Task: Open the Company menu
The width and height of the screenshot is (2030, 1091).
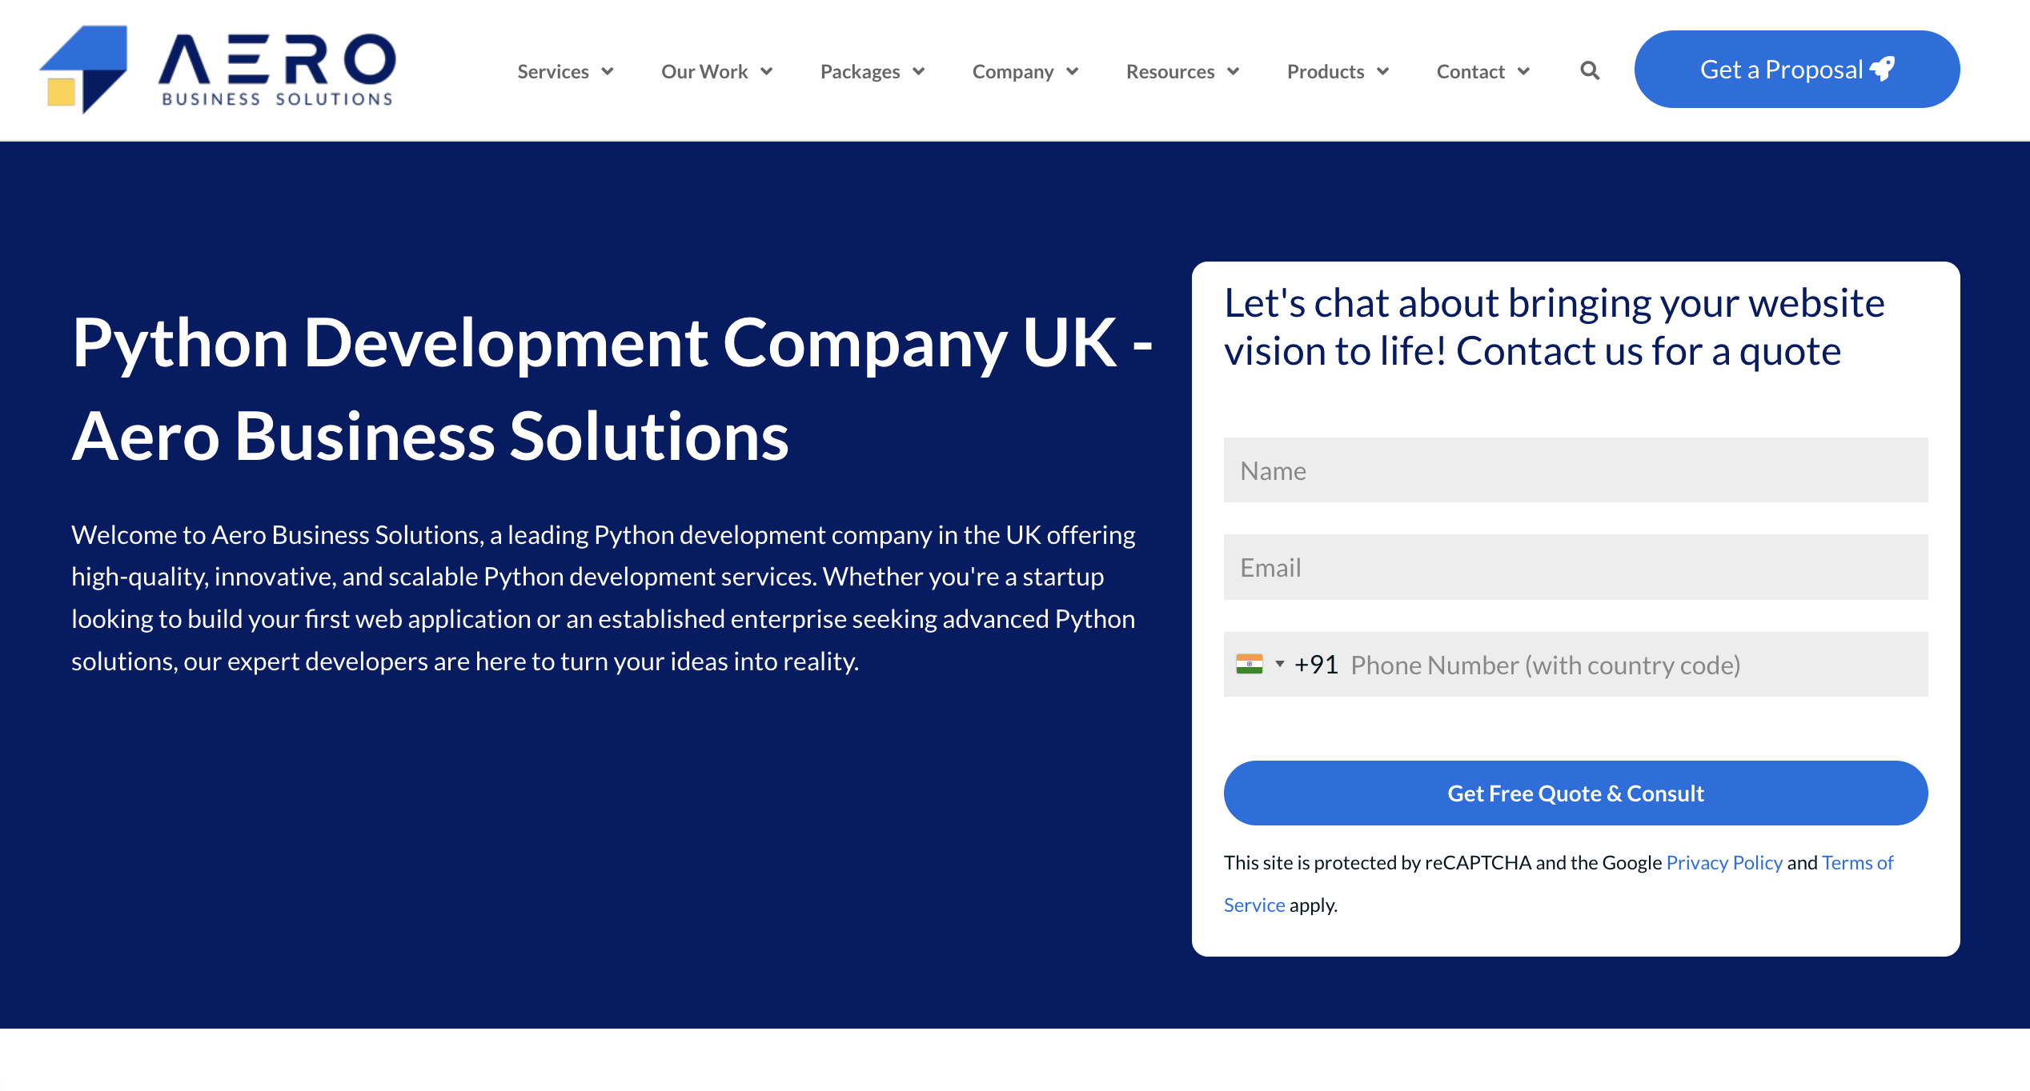Action: point(1013,71)
